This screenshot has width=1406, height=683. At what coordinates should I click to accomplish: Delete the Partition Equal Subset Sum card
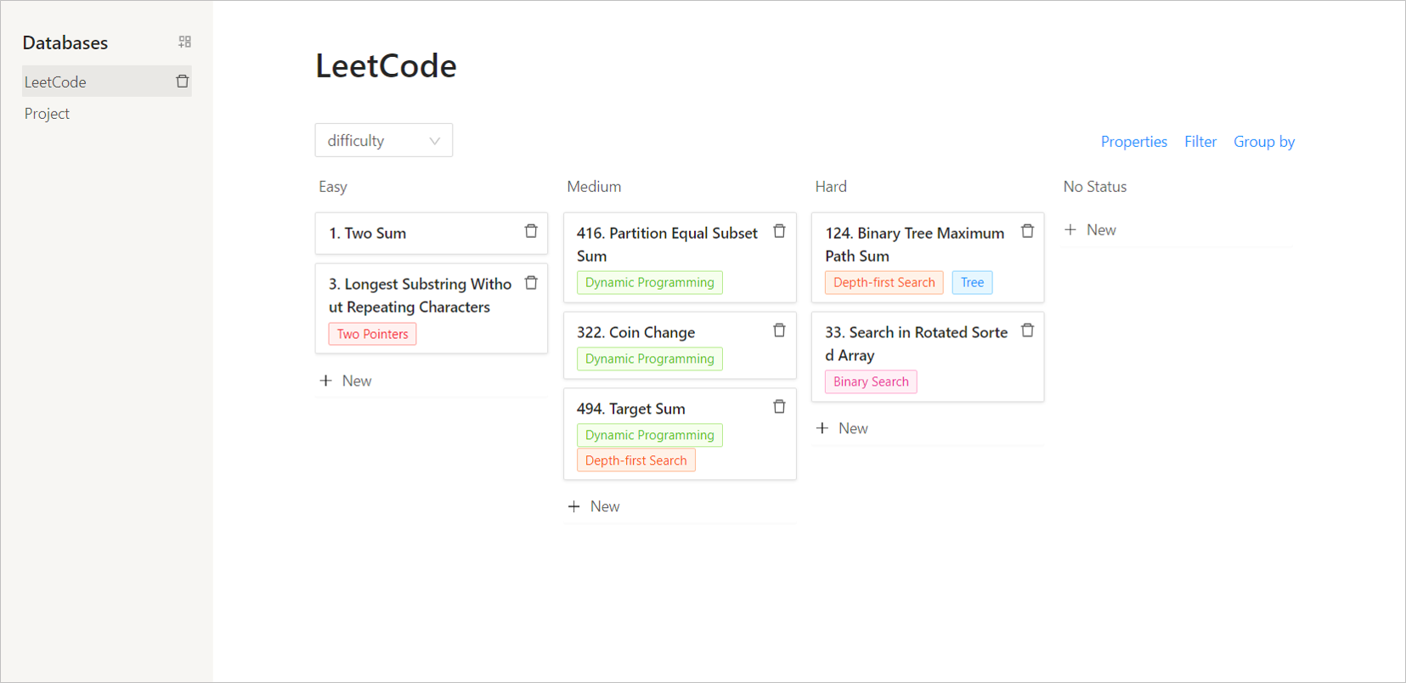tap(779, 231)
